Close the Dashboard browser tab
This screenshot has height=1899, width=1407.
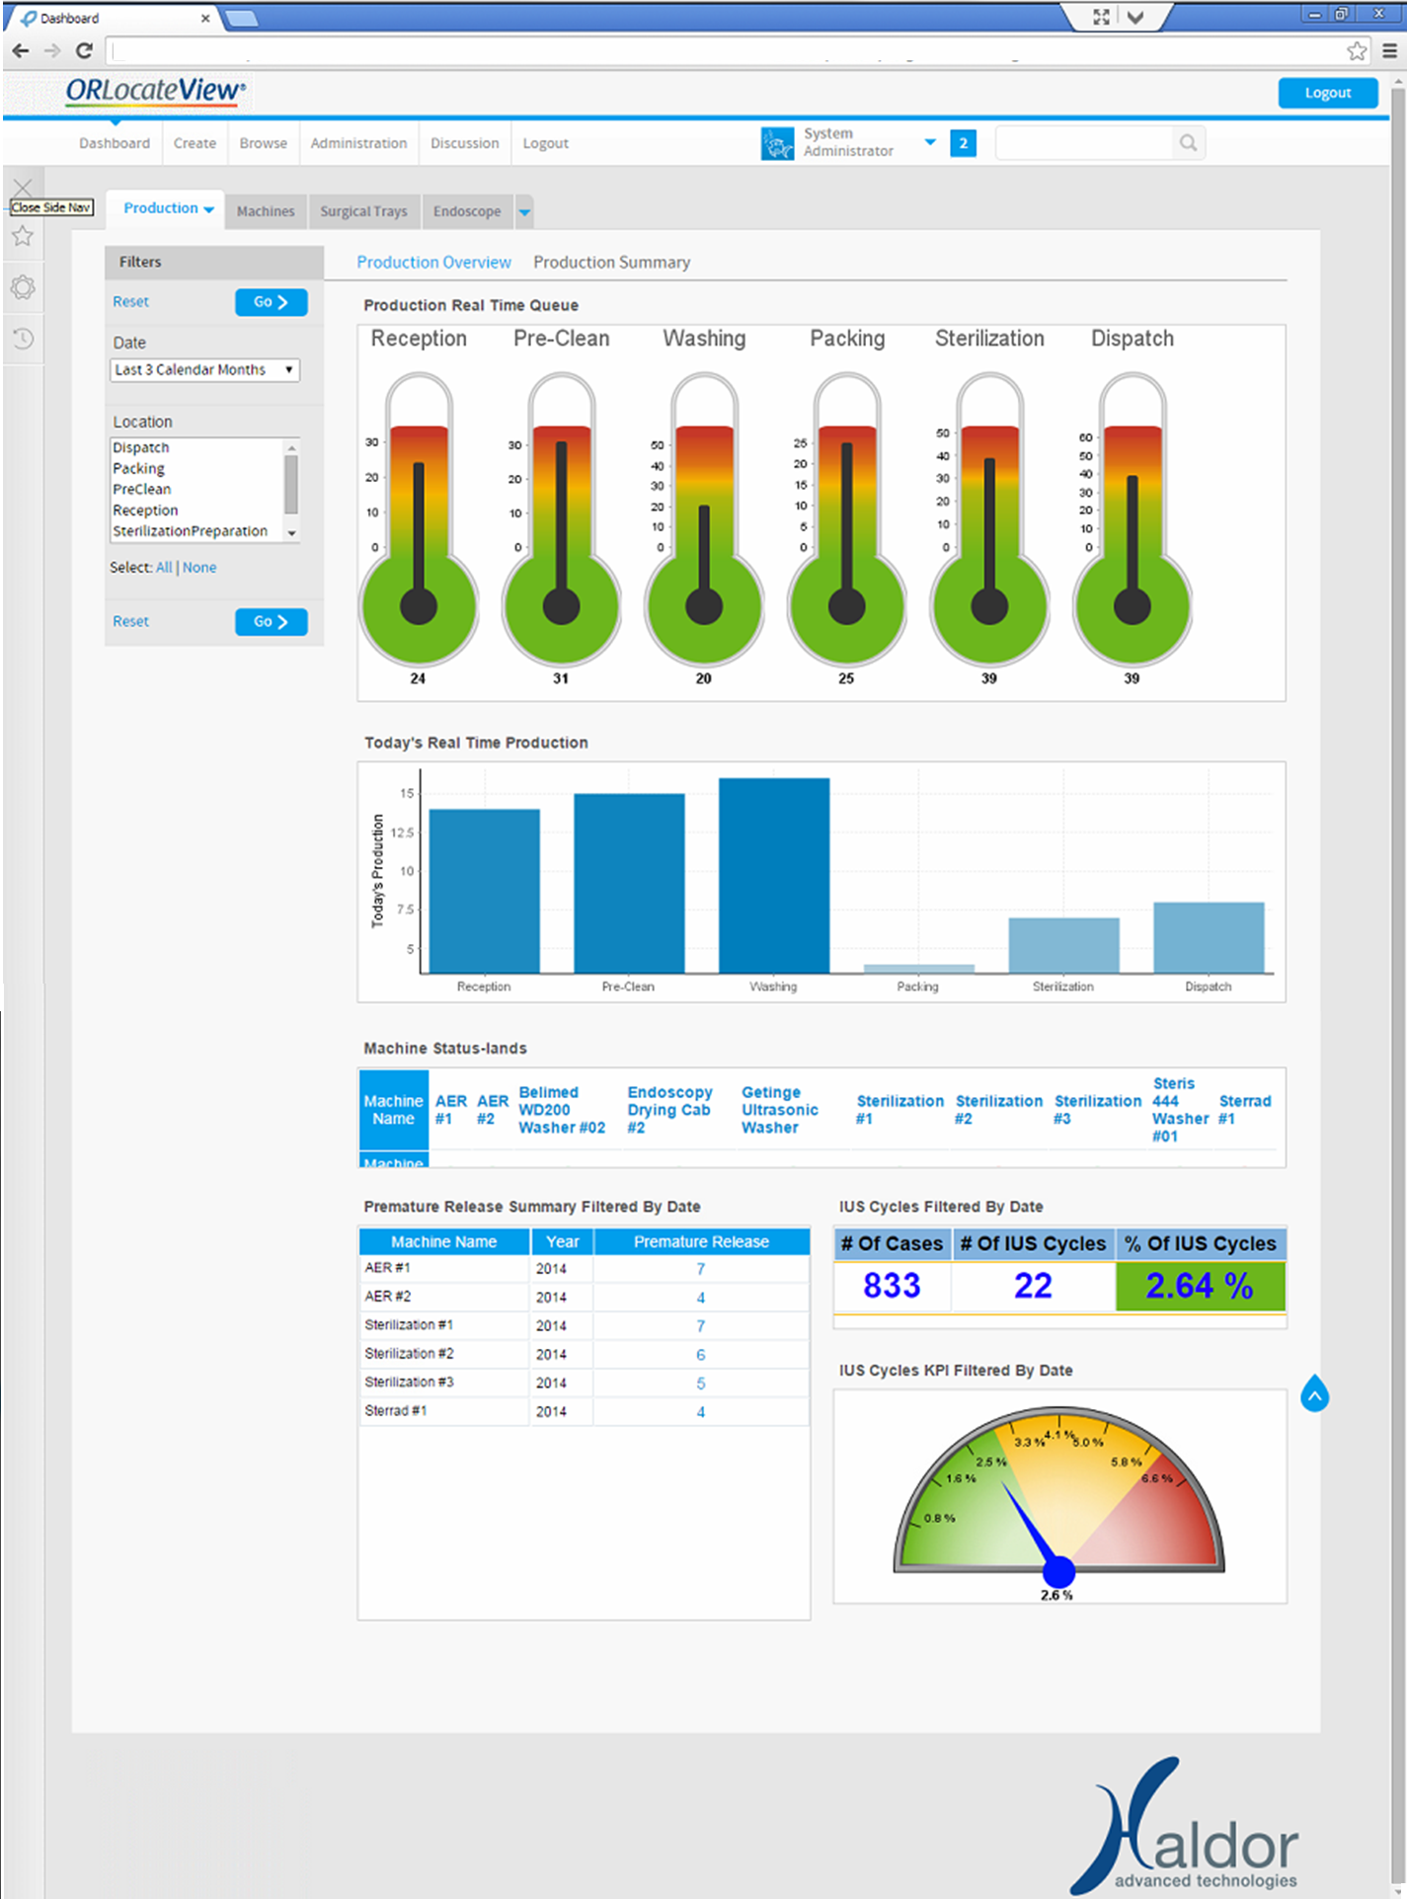point(205,18)
